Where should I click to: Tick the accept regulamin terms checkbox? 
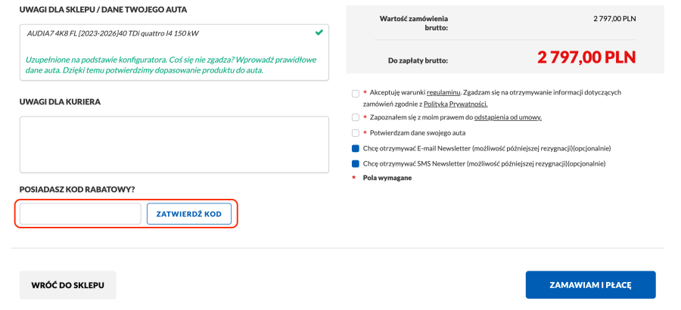click(356, 93)
